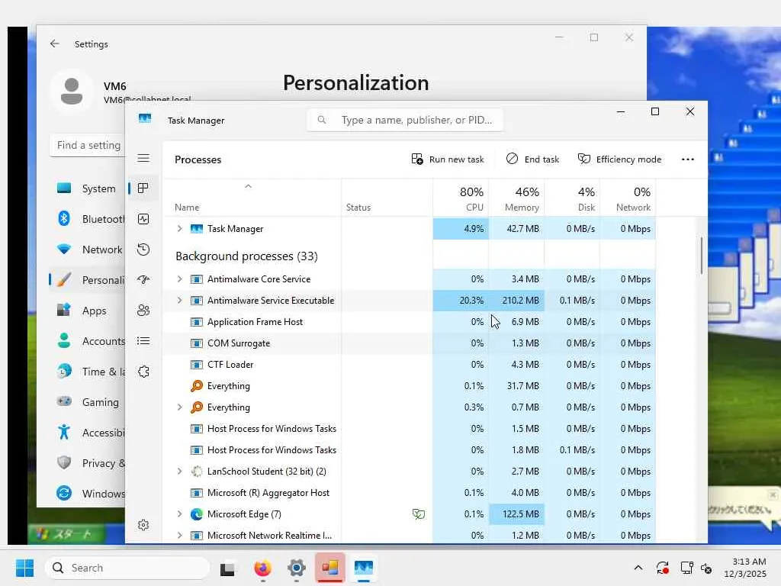
Task: Click the VM6 account profile picture
Action: click(72, 92)
